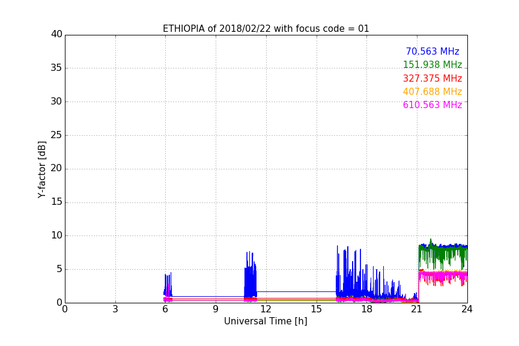Click the y-axis tick label 40

coord(56,34)
